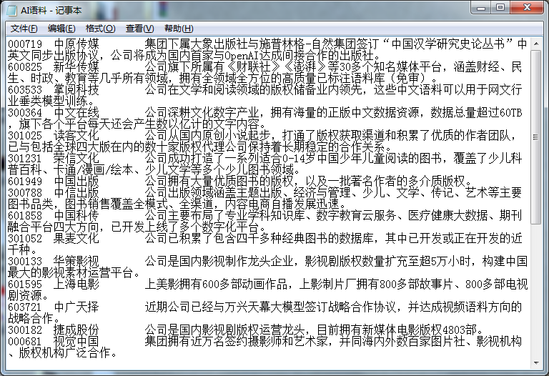Click the vertical scrollbar down arrow
This screenshot has width=549, height=376.
[x=535, y=362]
